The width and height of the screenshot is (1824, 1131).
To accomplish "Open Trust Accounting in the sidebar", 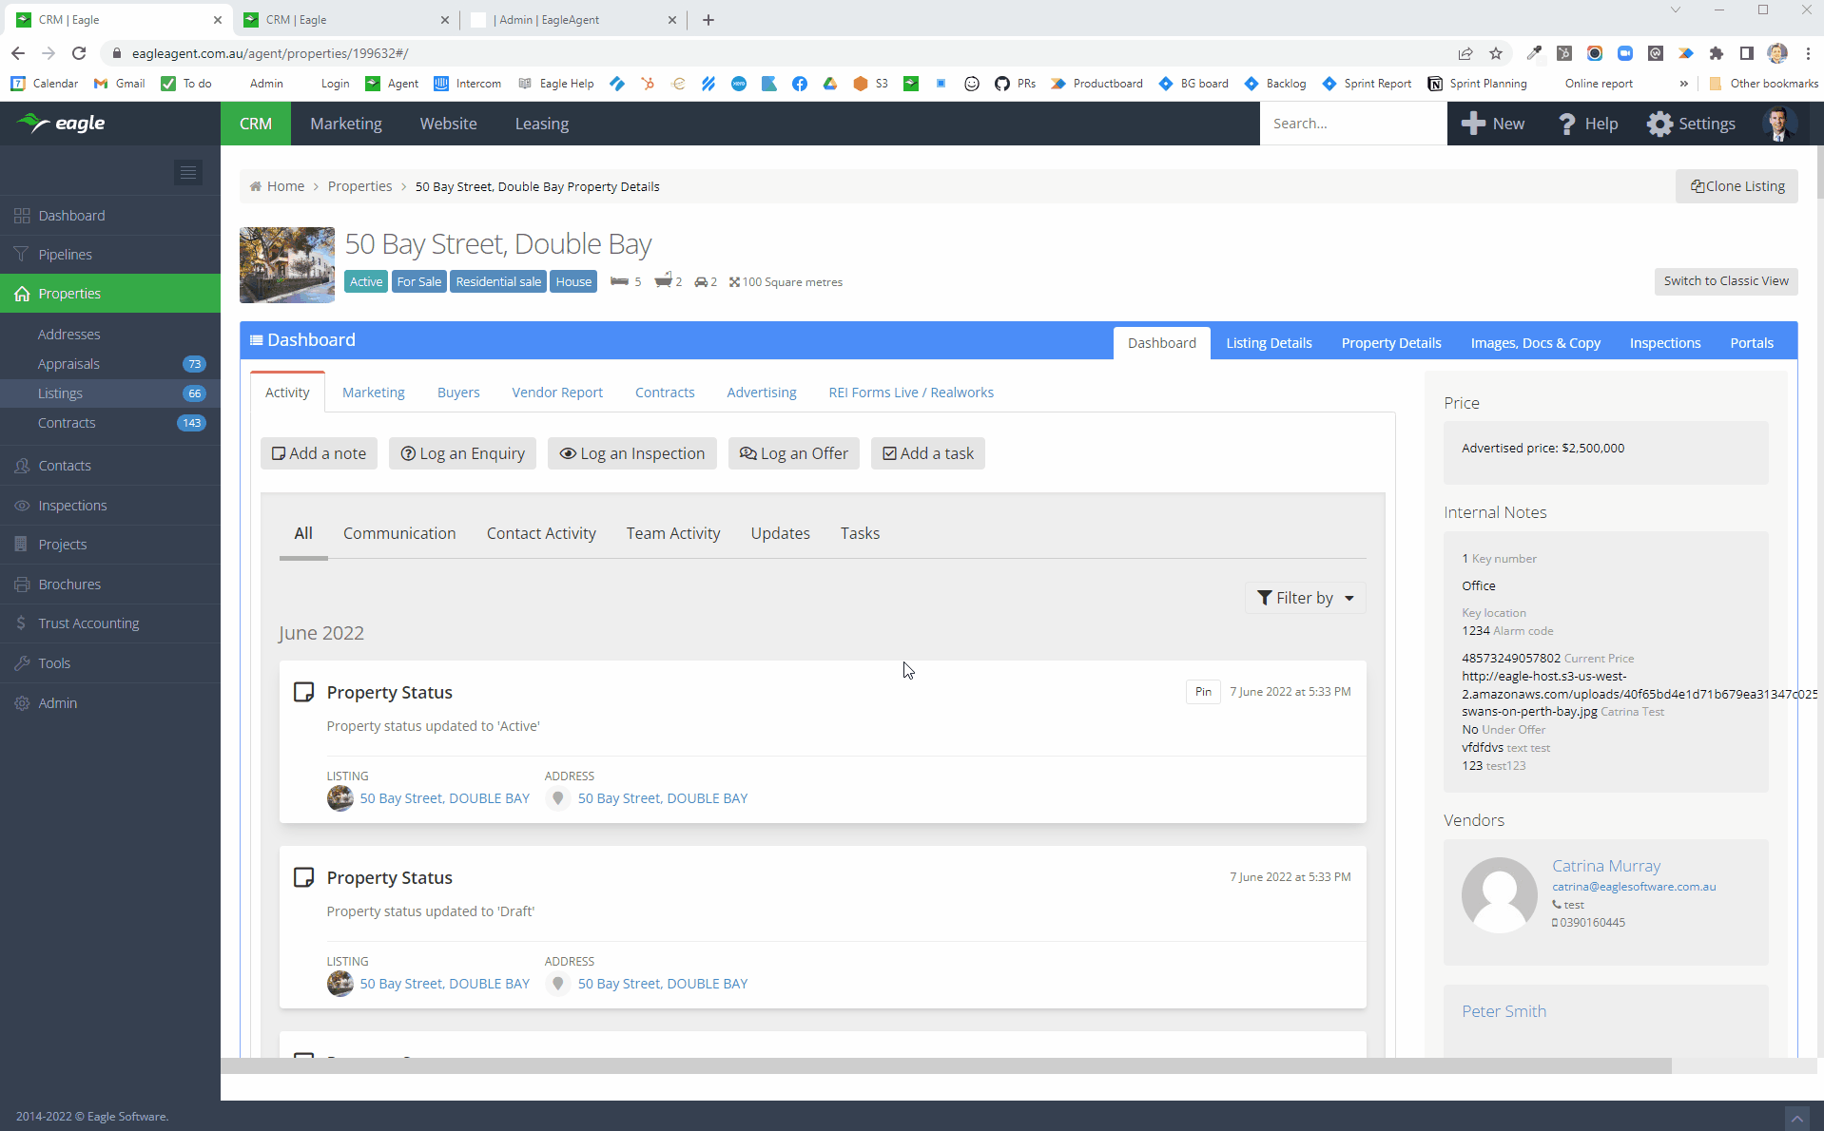I will pyautogui.click(x=88, y=623).
